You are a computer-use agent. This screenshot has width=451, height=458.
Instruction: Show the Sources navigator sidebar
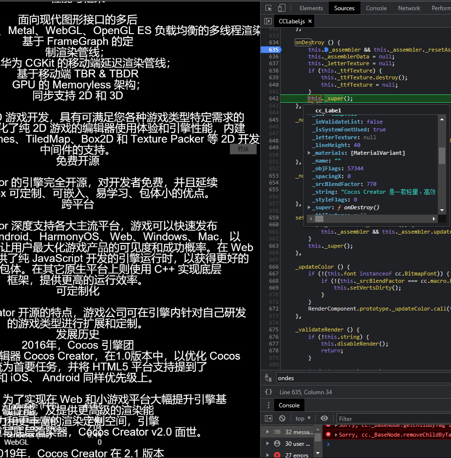(268, 21)
